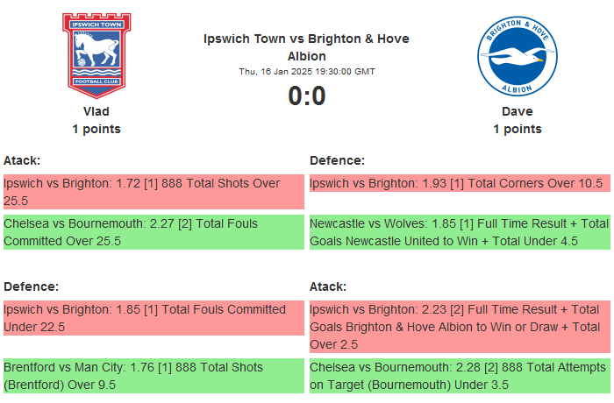Select the green Brentford vs Man City bet
This screenshot has height=403, width=614.
pos(153,376)
